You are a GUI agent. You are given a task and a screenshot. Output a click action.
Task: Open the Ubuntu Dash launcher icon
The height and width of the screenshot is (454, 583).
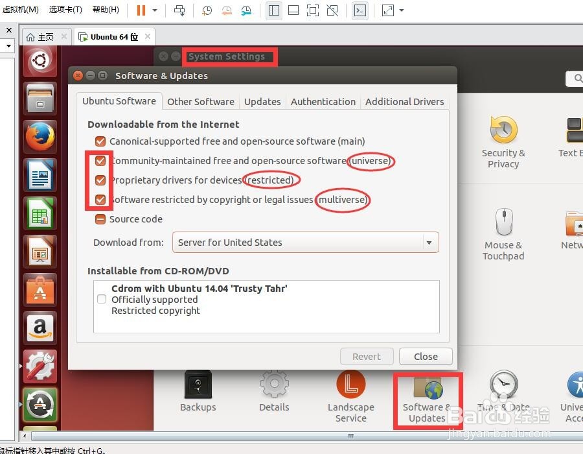point(40,61)
